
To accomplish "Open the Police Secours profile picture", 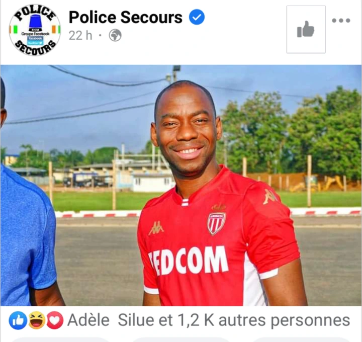I will click(x=35, y=30).
